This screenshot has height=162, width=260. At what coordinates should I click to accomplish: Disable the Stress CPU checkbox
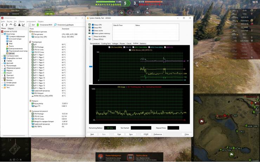pos(93,25)
